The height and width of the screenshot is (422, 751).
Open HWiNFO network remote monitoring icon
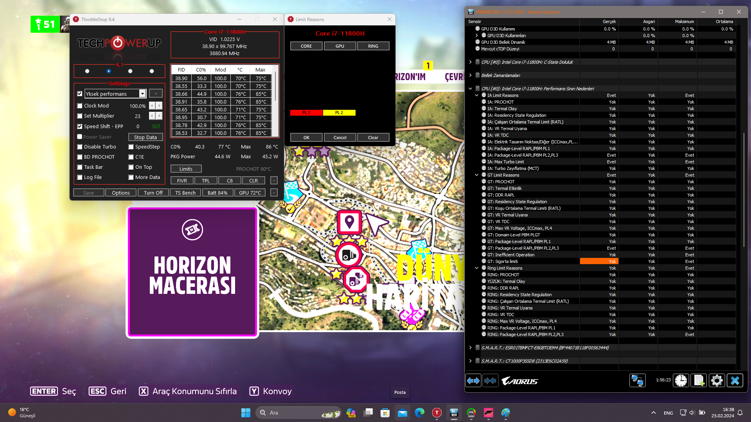[x=637, y=381]
